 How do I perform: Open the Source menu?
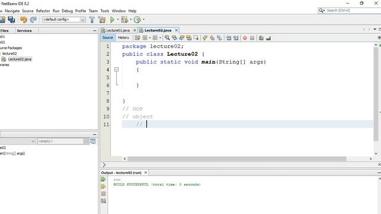[x=28, y=11]
